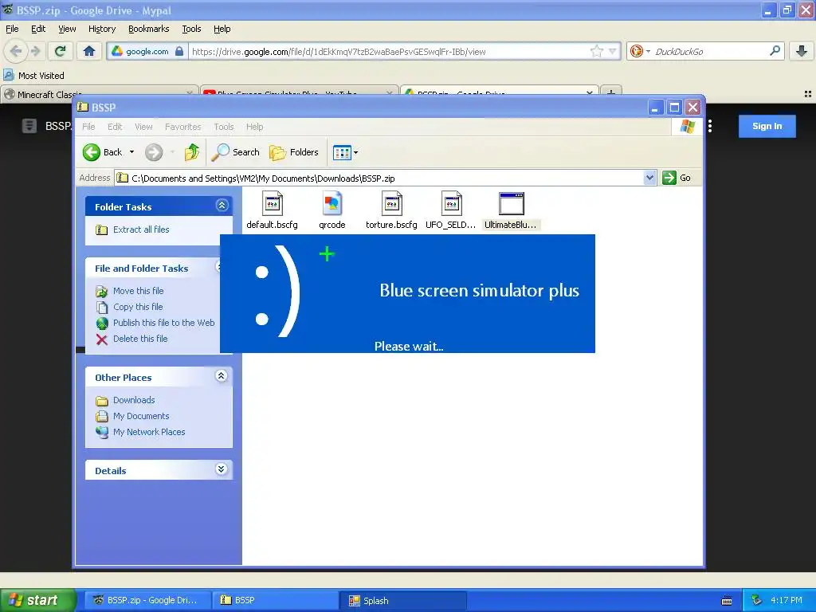Image resolution: width=816 pixels, height=612 pixels.
Task: Go to the browser Home page icon
Action: 89,51
